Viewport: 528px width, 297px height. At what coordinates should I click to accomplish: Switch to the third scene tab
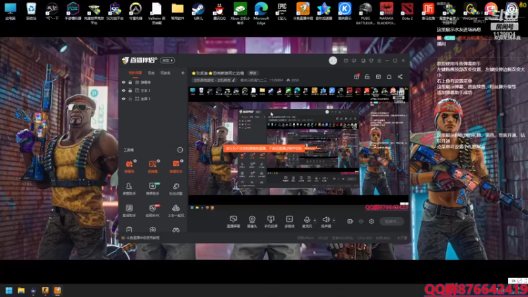point(166,73)
